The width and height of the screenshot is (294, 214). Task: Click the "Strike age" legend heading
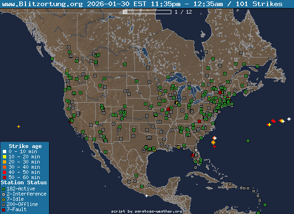pyautogui.click(x=24, y=146)
